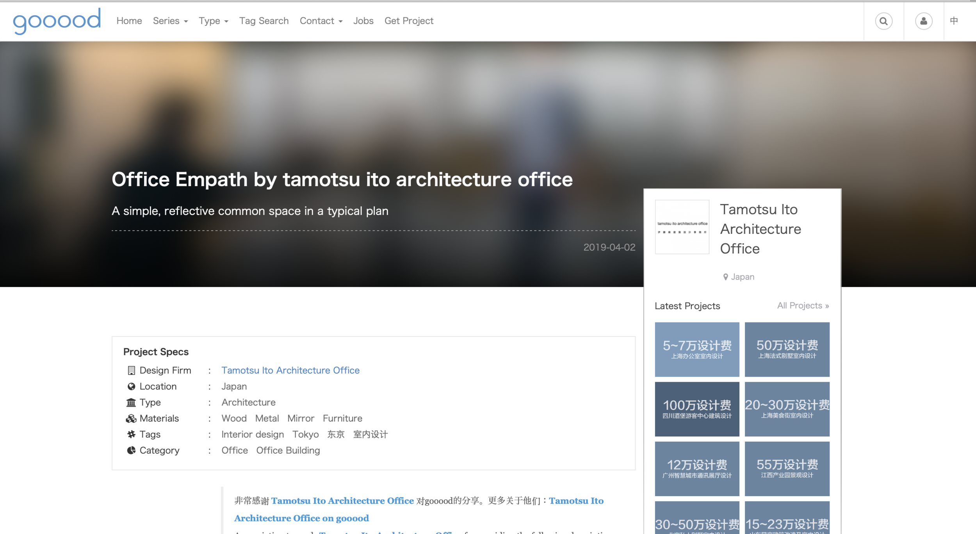
Task: Open the 100万设计费 project tile
Action: pyautogui.click(x=697, y=409)
